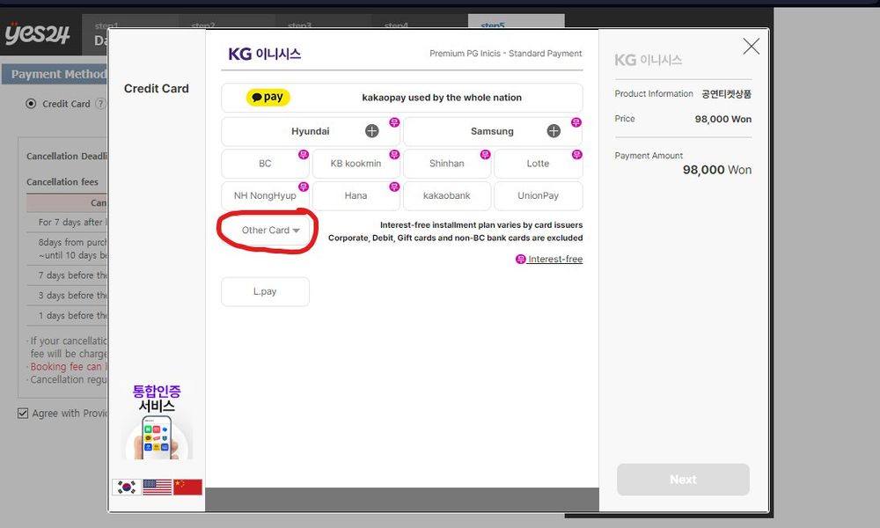Screen dimensions: 880x528
Task: Expand Hyundai card plus icon
Action: point(371,131)
